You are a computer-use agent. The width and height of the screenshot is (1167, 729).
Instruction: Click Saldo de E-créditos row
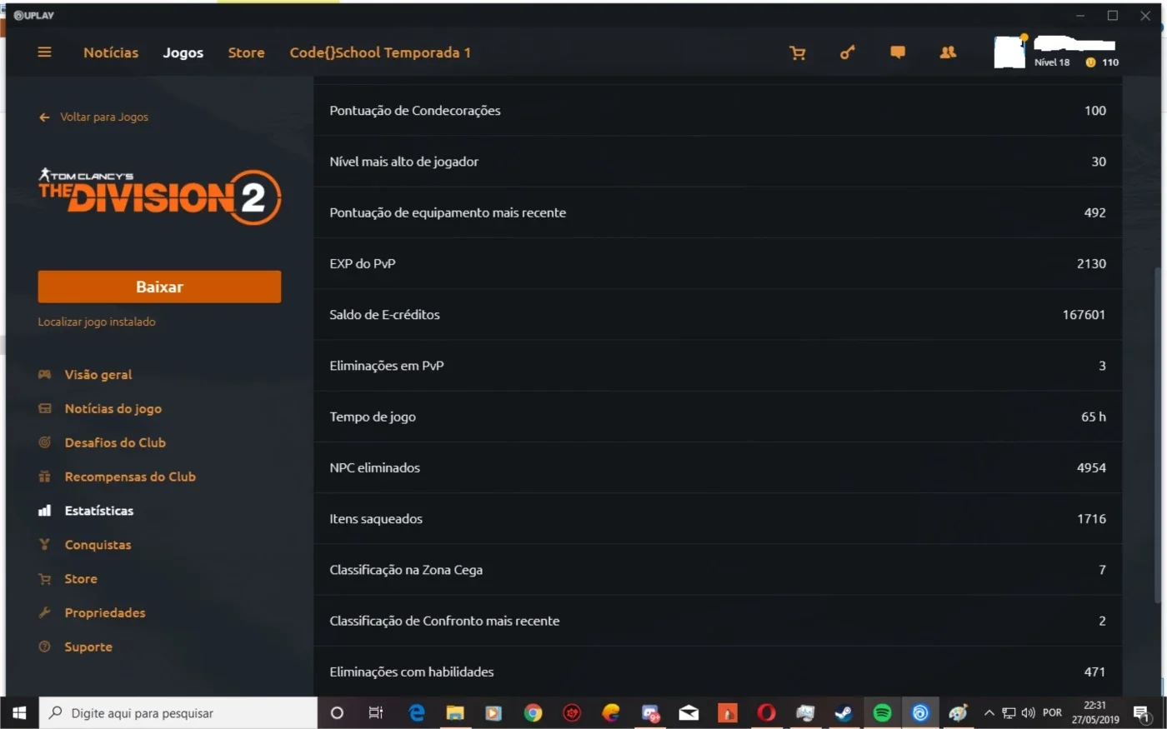click(x=718, y=315)
